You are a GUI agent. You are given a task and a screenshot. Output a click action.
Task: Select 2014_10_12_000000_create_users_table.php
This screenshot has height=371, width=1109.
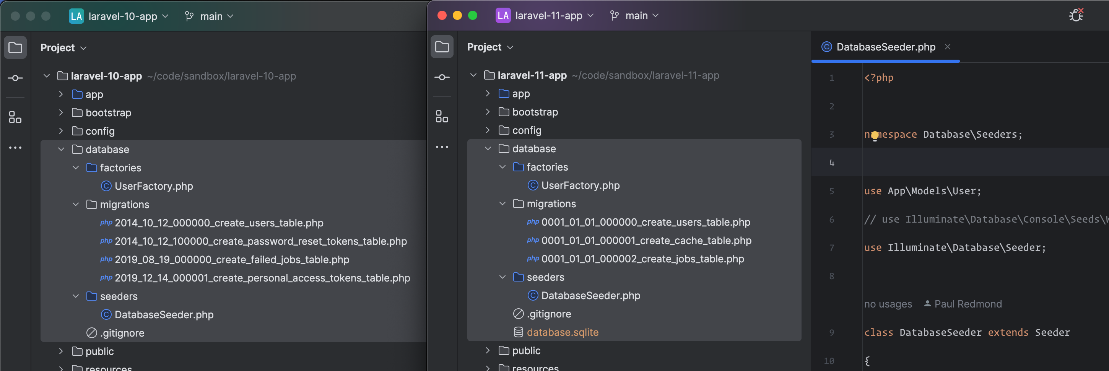(x=219, y=223)
